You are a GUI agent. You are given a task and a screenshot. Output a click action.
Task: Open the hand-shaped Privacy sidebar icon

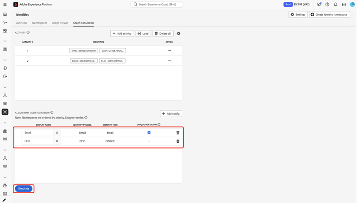point(5,185)
